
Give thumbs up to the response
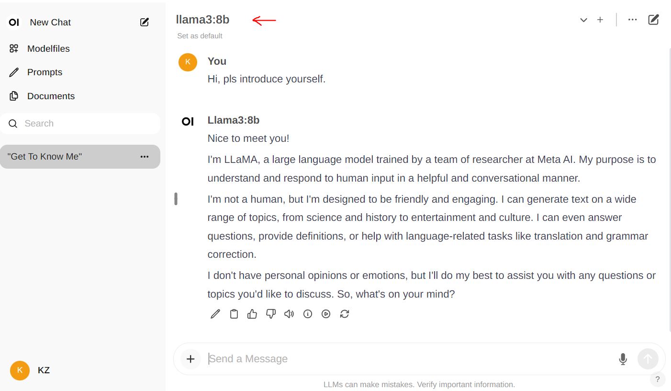pyautogui.click(x=252, y=314)
